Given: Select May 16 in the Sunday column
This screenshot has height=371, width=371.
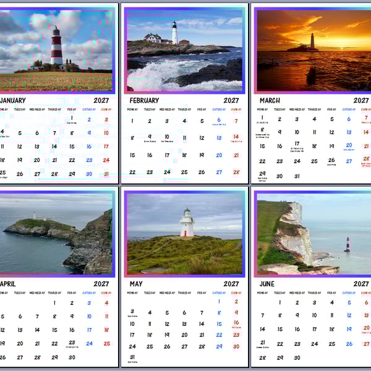Looking at the screenshot, I should [x=236, y=323].
